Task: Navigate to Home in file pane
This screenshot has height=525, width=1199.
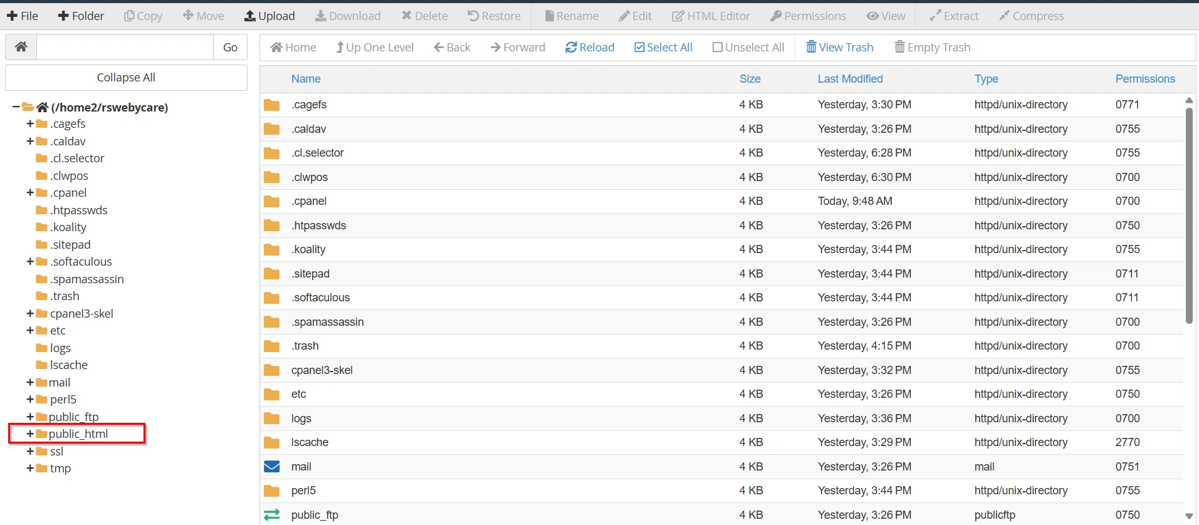Action: 293,47
